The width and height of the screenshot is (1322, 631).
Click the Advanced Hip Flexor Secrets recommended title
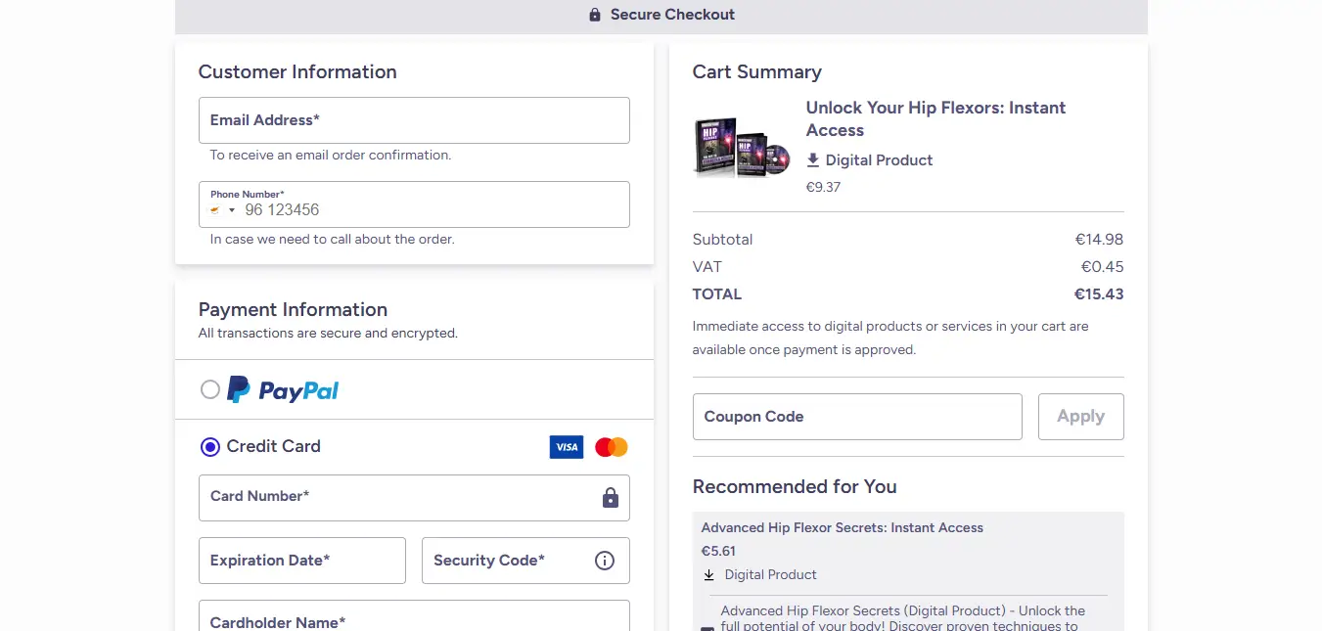842,528
